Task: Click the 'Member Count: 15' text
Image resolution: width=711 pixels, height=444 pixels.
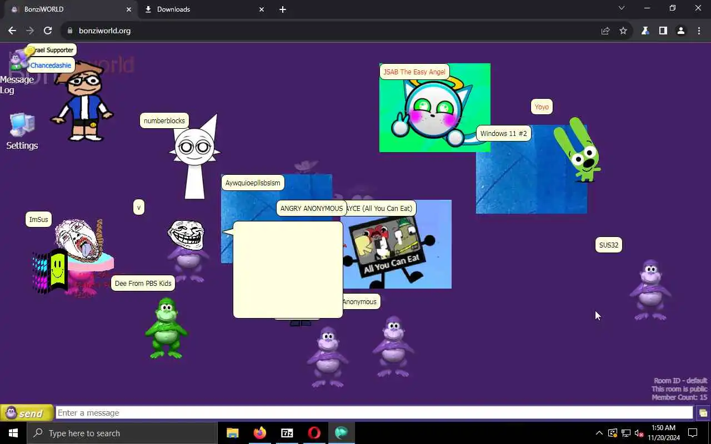Action: [679, 397]
